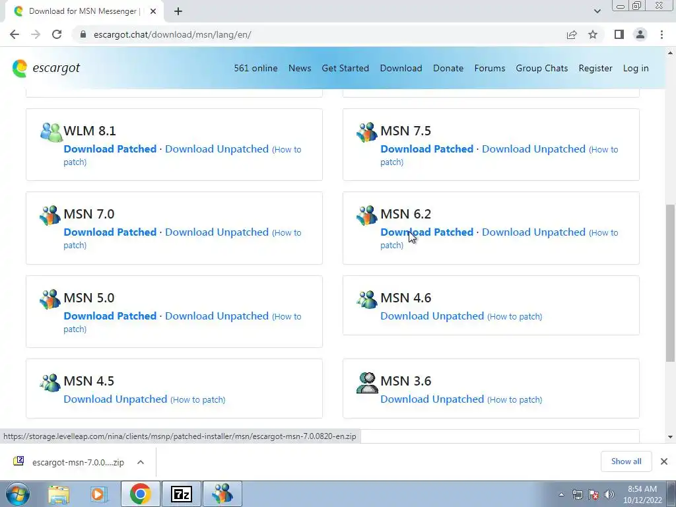Click the volume speaker tray icon
Image resolution: width=676 pixels, height=507 pixels.
coord(609,494)
